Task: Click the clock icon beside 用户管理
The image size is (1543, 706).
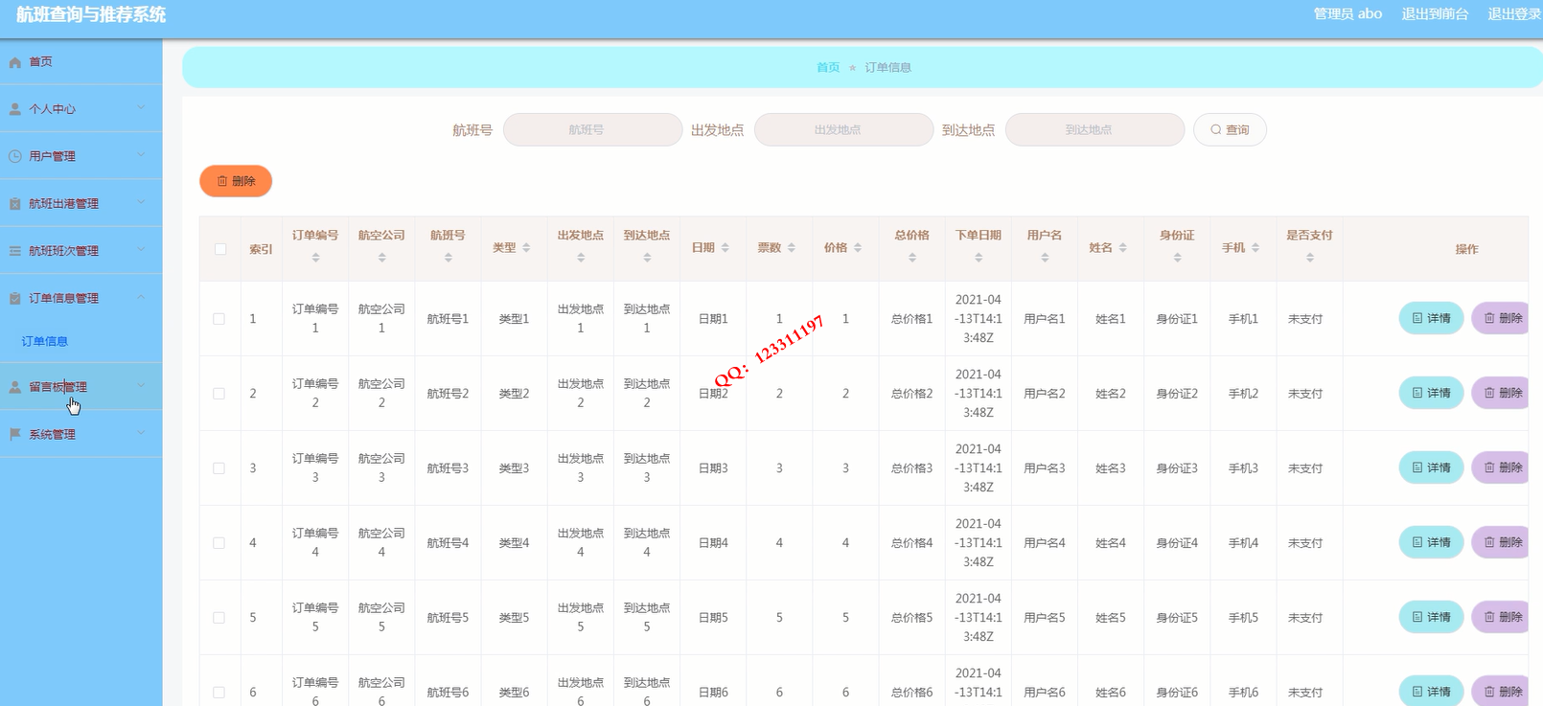Action: tap(15, 156)
